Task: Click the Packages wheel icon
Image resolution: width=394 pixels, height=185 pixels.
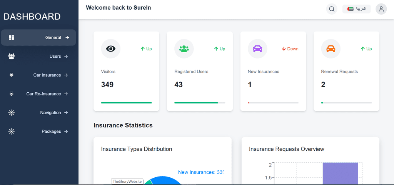Action: [12, 131]
